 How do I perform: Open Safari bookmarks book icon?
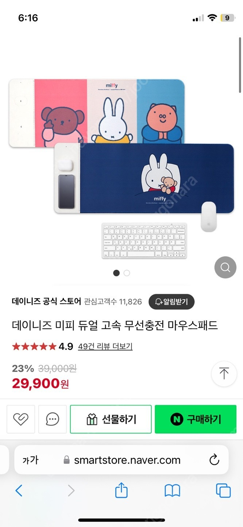(172, 490)
